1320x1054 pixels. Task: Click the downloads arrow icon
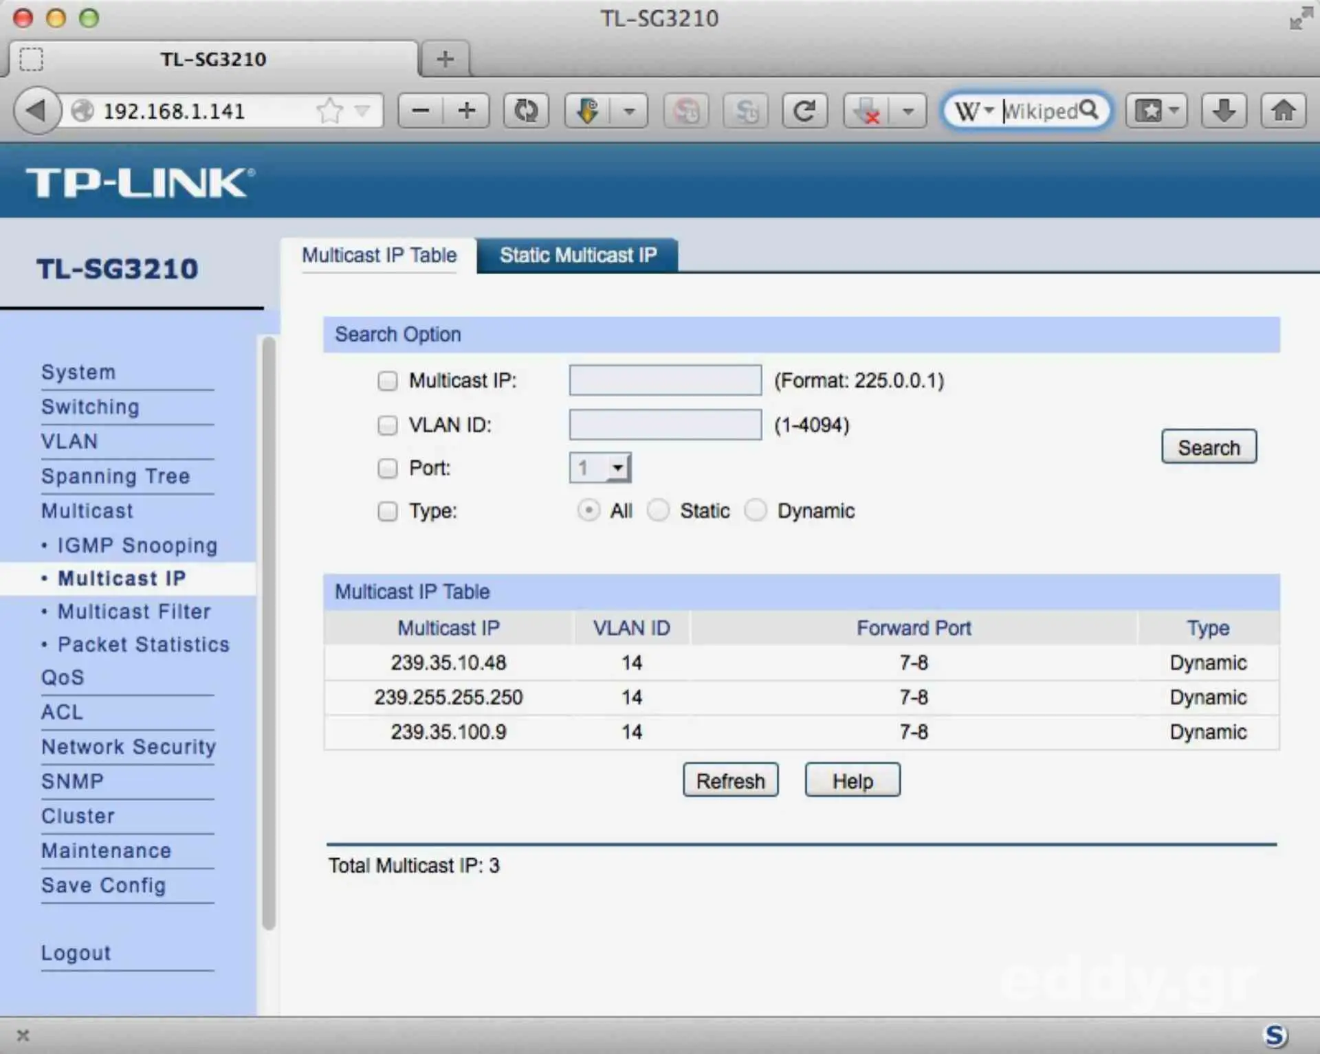[1224, 111]
